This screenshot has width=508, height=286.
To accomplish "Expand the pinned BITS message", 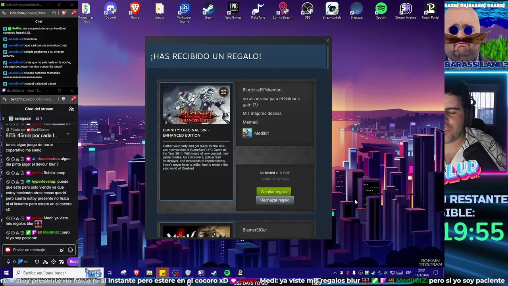I will click(68, 134).
